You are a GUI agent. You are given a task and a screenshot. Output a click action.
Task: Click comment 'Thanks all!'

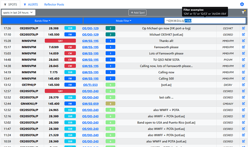click(x=166, y=41)
